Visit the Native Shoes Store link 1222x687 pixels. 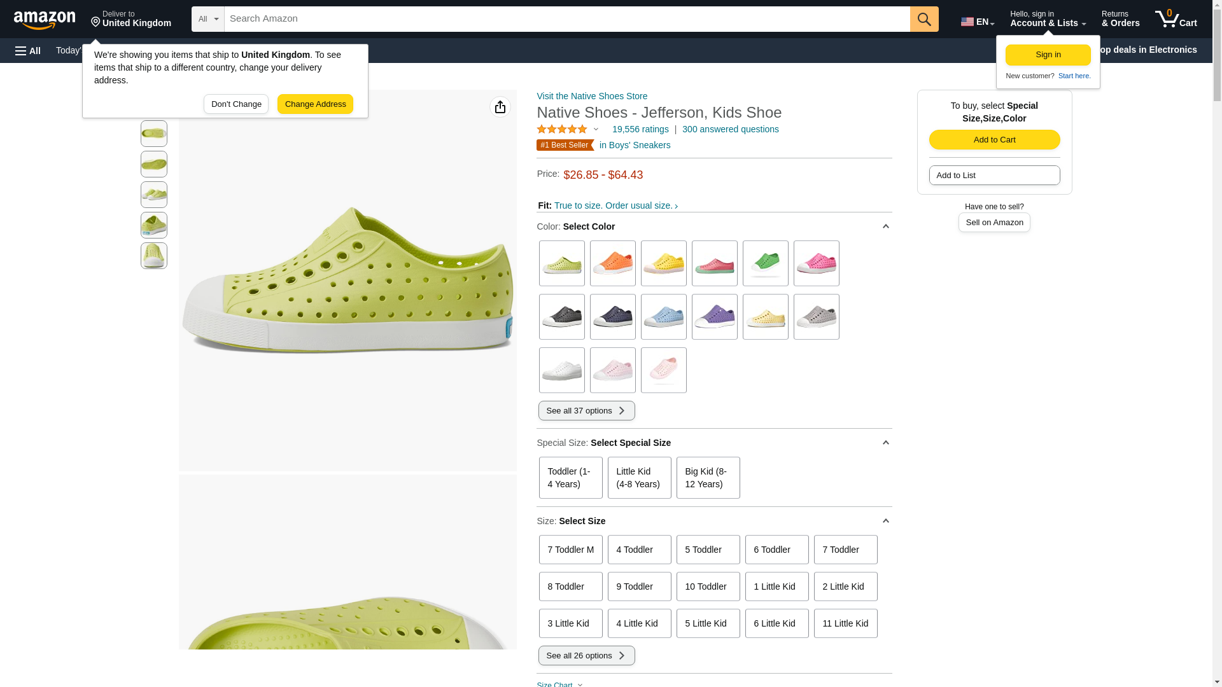[592, 96]
